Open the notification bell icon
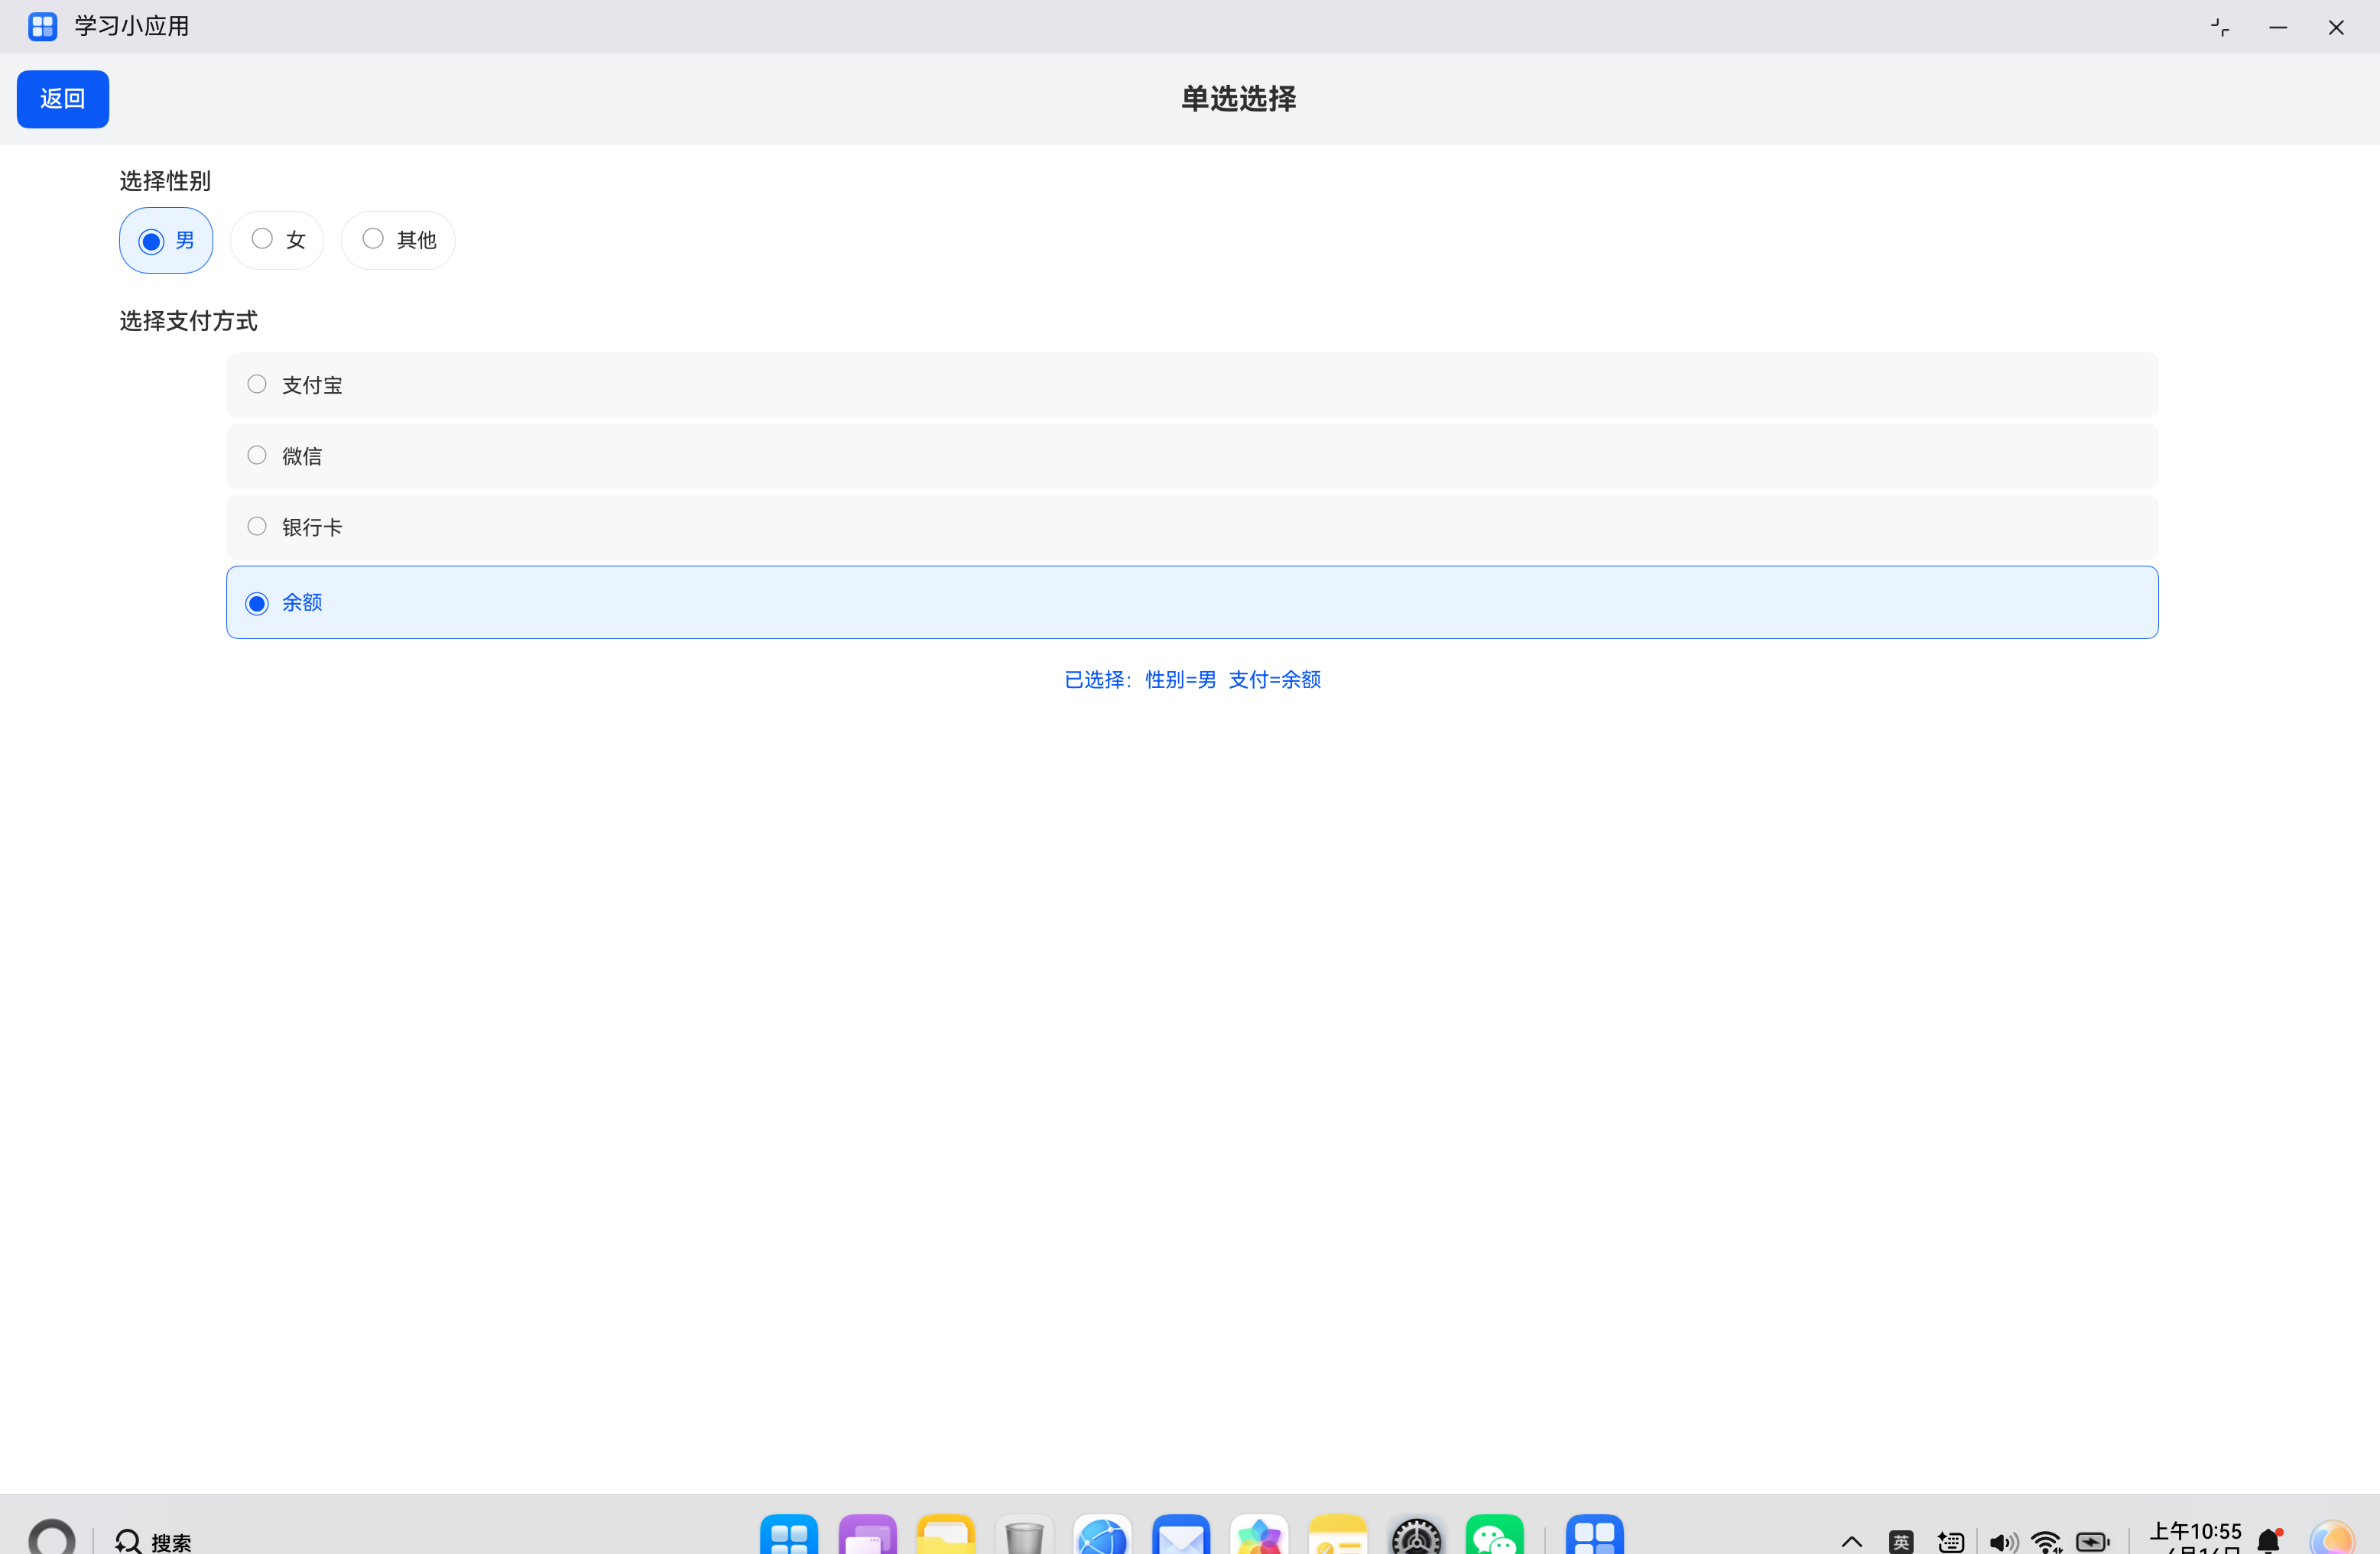 pos(2270,1541)
